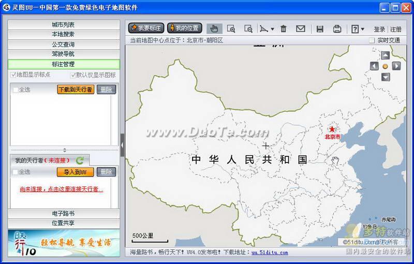Click the zoom in magnifier tool
The height and width of the screenshot is (264, 414).
point(231,29)
